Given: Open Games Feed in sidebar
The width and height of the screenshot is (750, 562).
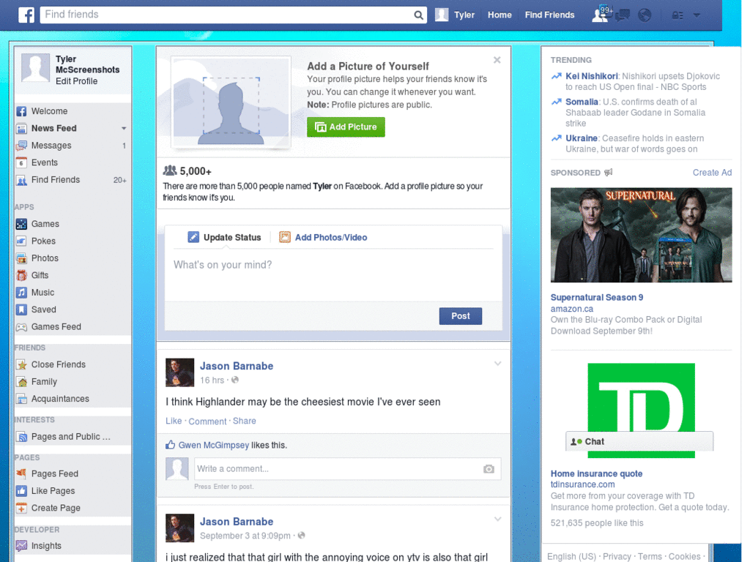Looking at the screenshot, I should [56, 327].
